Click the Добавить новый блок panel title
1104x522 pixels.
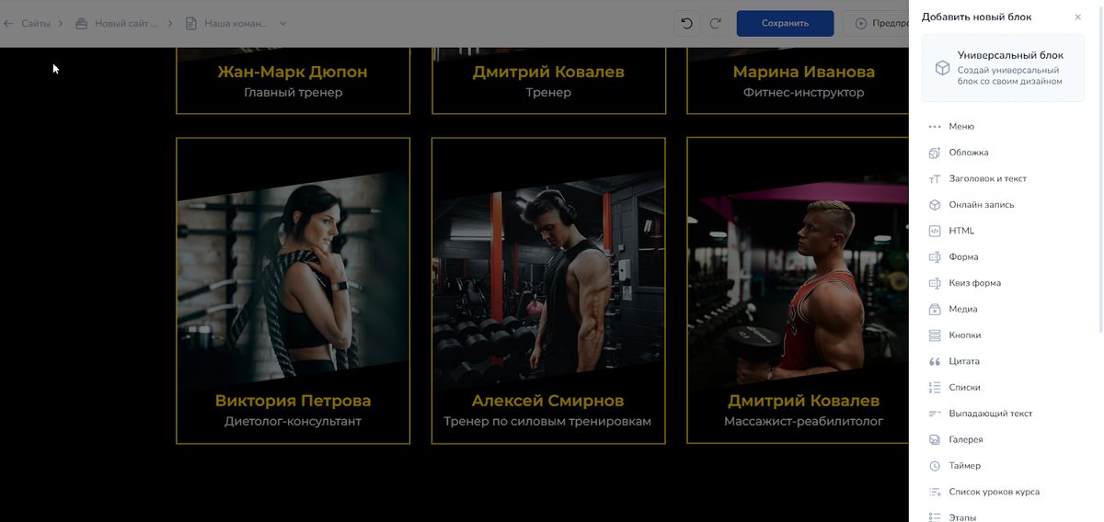pyautogui.click(x=977, y=17)
